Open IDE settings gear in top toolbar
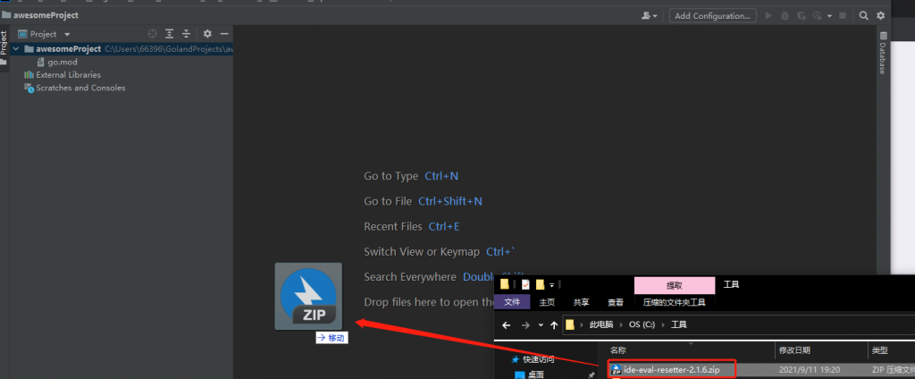 coord(880,16)
